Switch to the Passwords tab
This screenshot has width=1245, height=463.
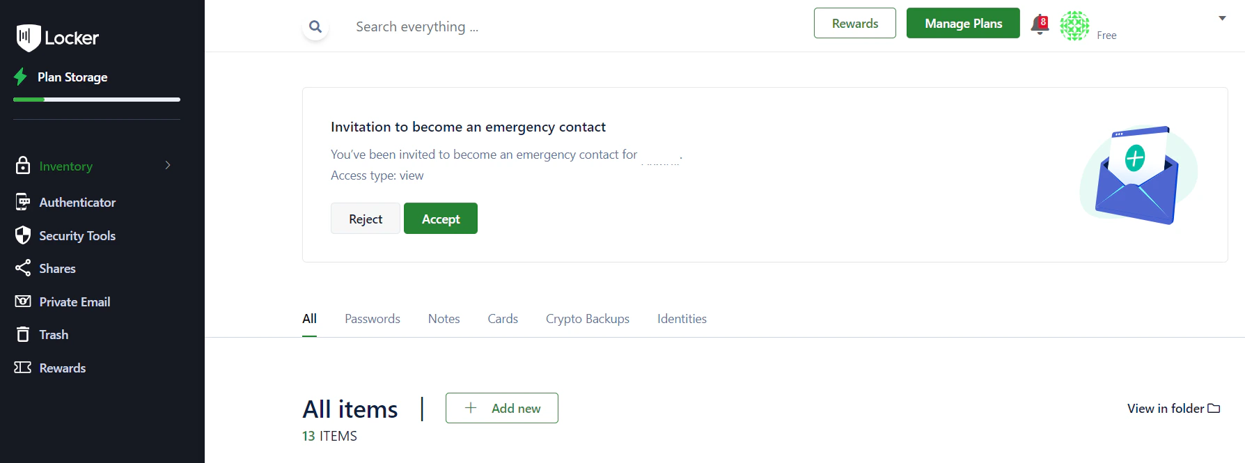pyautogui.click(x=372, y=318)
